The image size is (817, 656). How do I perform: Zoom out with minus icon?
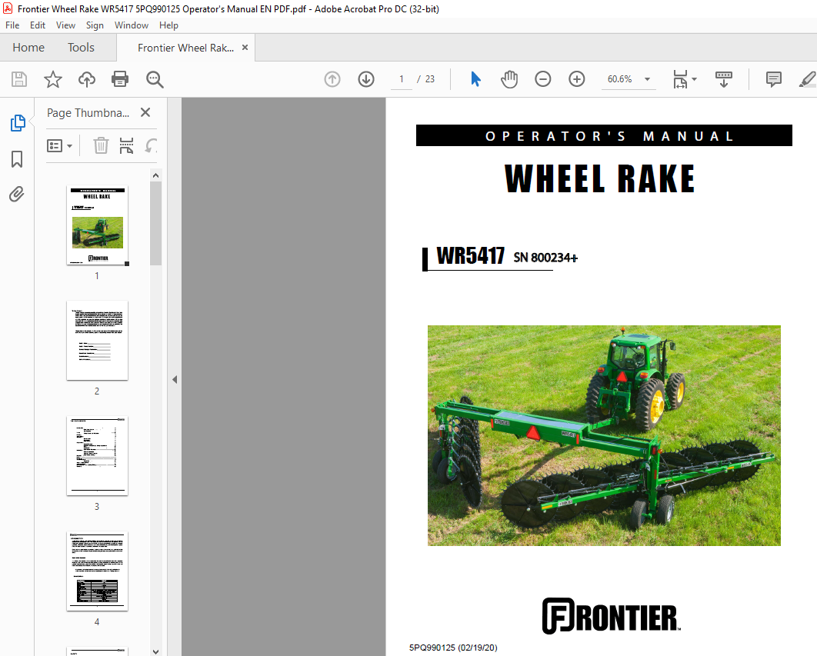[x=543, y=79]
